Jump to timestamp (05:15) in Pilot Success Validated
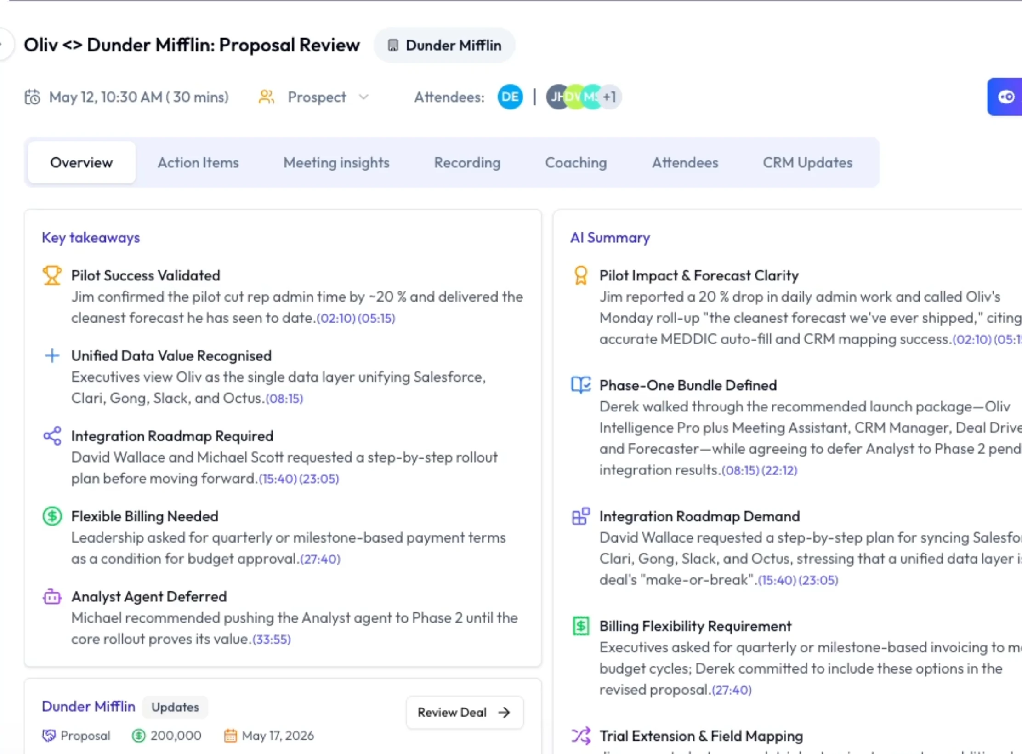 (376, 318)
